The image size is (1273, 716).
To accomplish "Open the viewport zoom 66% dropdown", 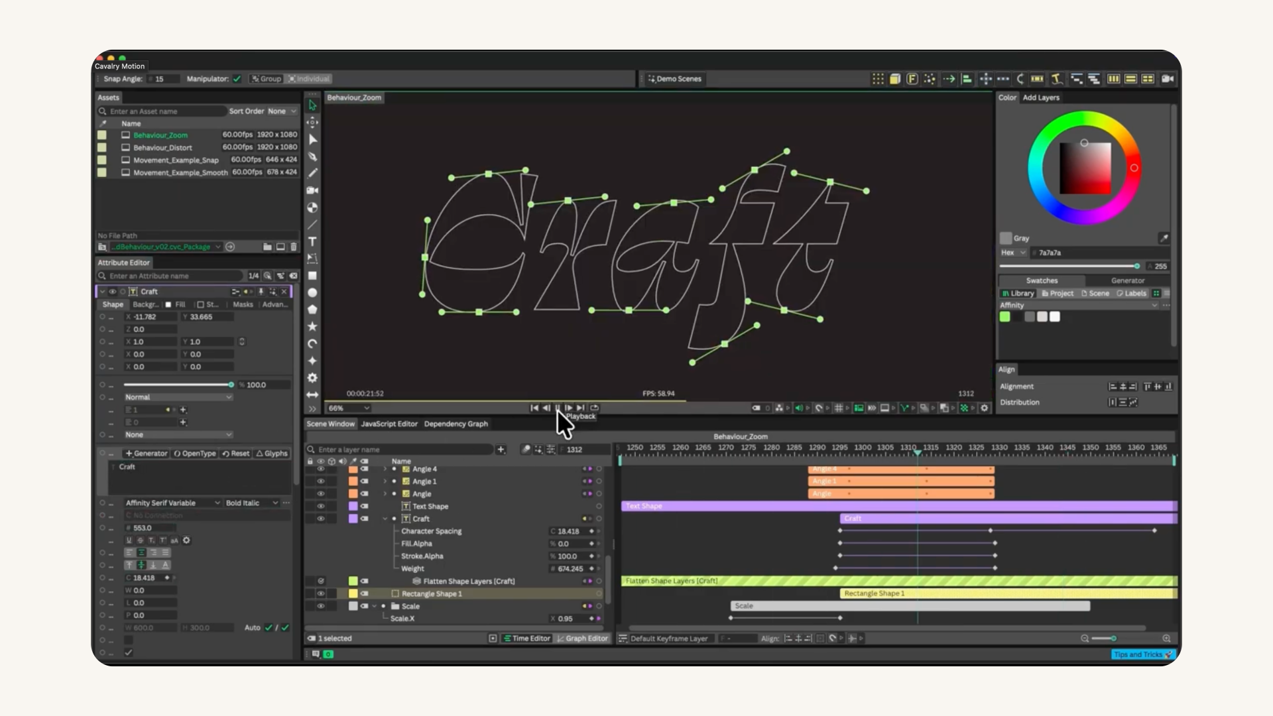I will (349, 408).
